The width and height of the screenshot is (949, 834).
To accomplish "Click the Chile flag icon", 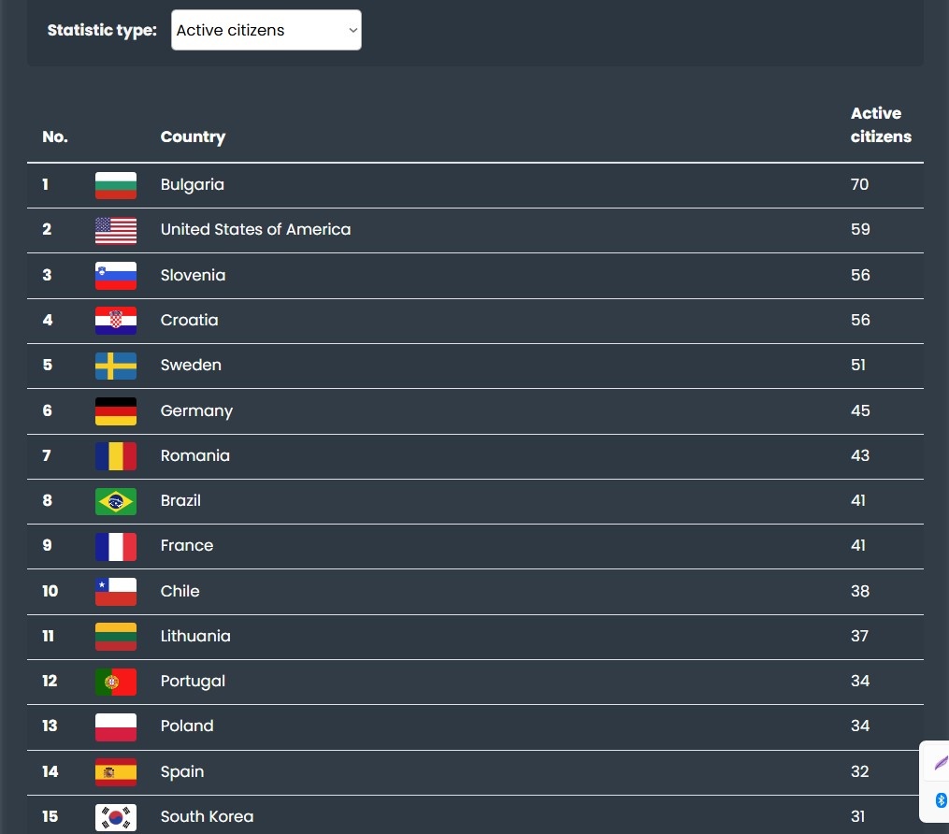I will 116,592.
